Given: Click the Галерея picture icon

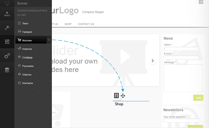Looking at the screenshot, I should click(x=20, y=31).
